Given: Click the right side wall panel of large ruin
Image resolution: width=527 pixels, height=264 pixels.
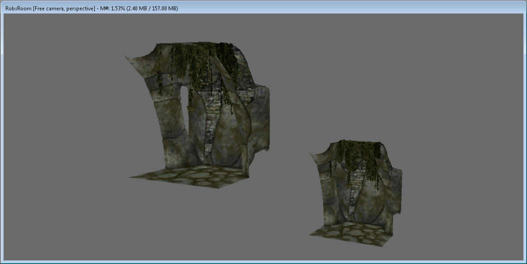Looking at the screenshot, I should pos(261,118).
